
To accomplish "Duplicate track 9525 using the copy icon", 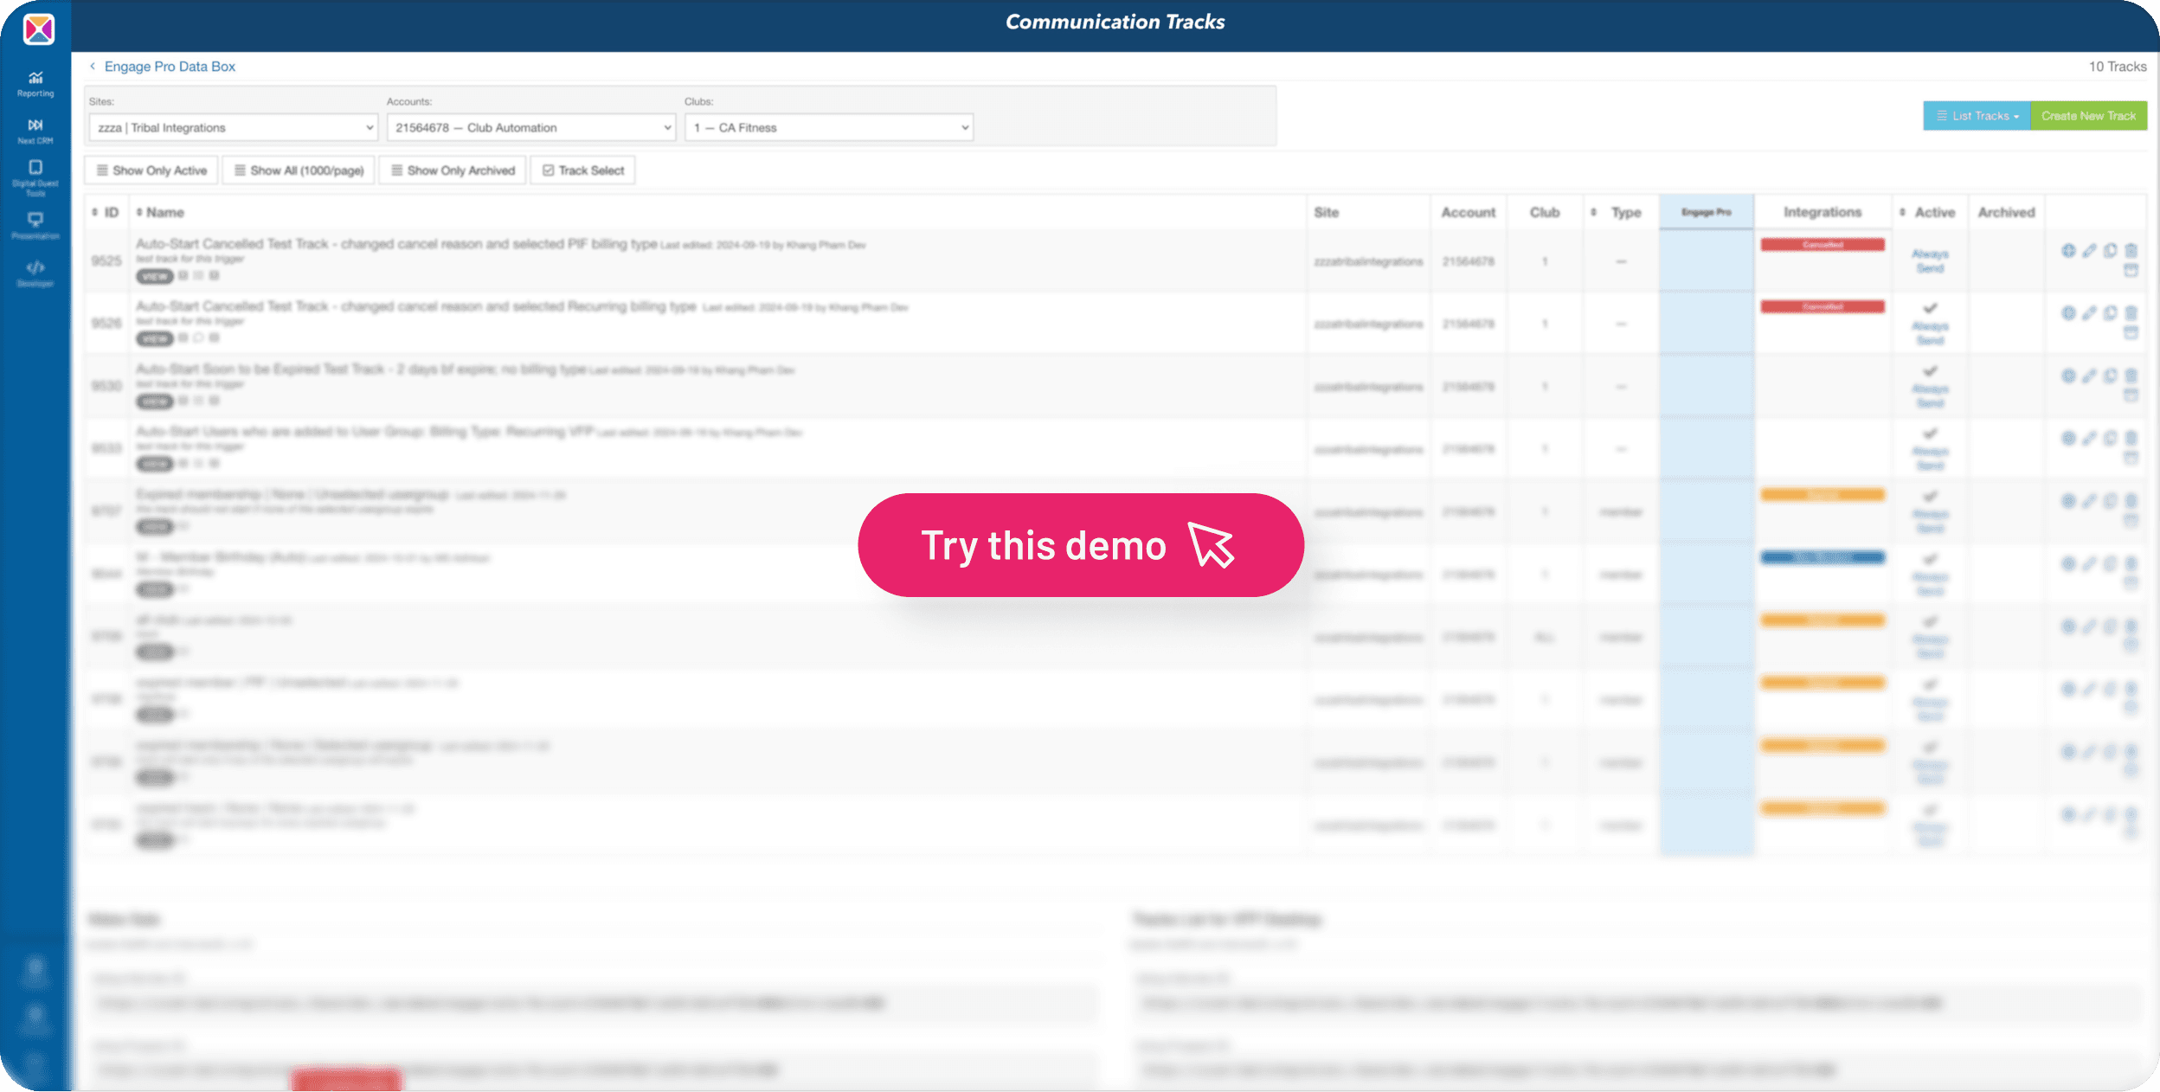I will point(2110,251).
